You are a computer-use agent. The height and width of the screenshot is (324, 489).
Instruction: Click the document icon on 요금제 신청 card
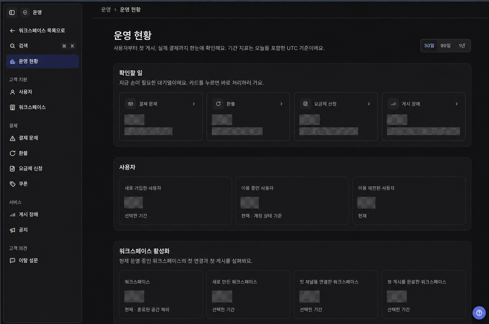tap(305, 104)
